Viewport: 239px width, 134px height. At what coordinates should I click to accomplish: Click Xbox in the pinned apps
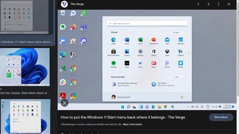(167, 52)
